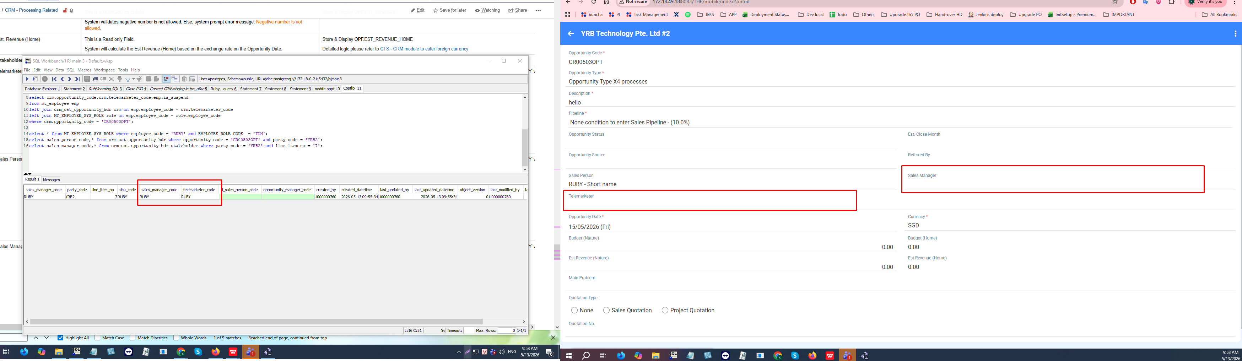Tick the Match Case checkbox
1242x361 pixels.
(97, 338)
